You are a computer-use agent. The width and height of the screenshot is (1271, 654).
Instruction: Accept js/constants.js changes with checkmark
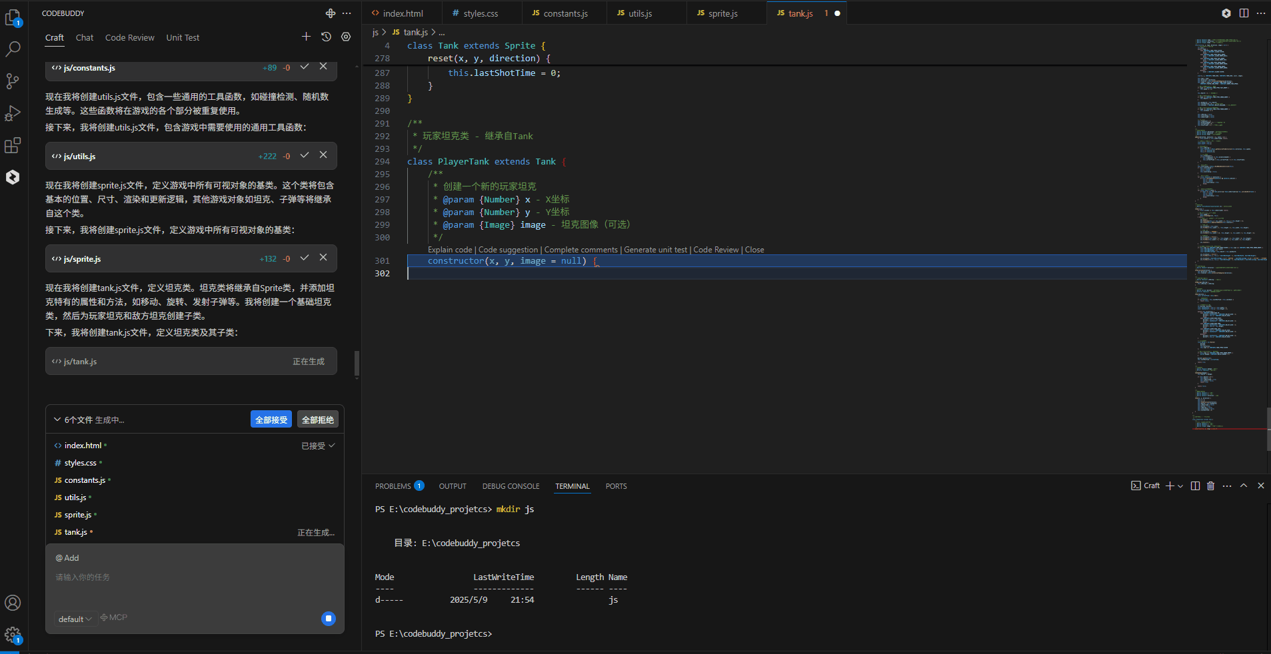click(x=305, y=67)
